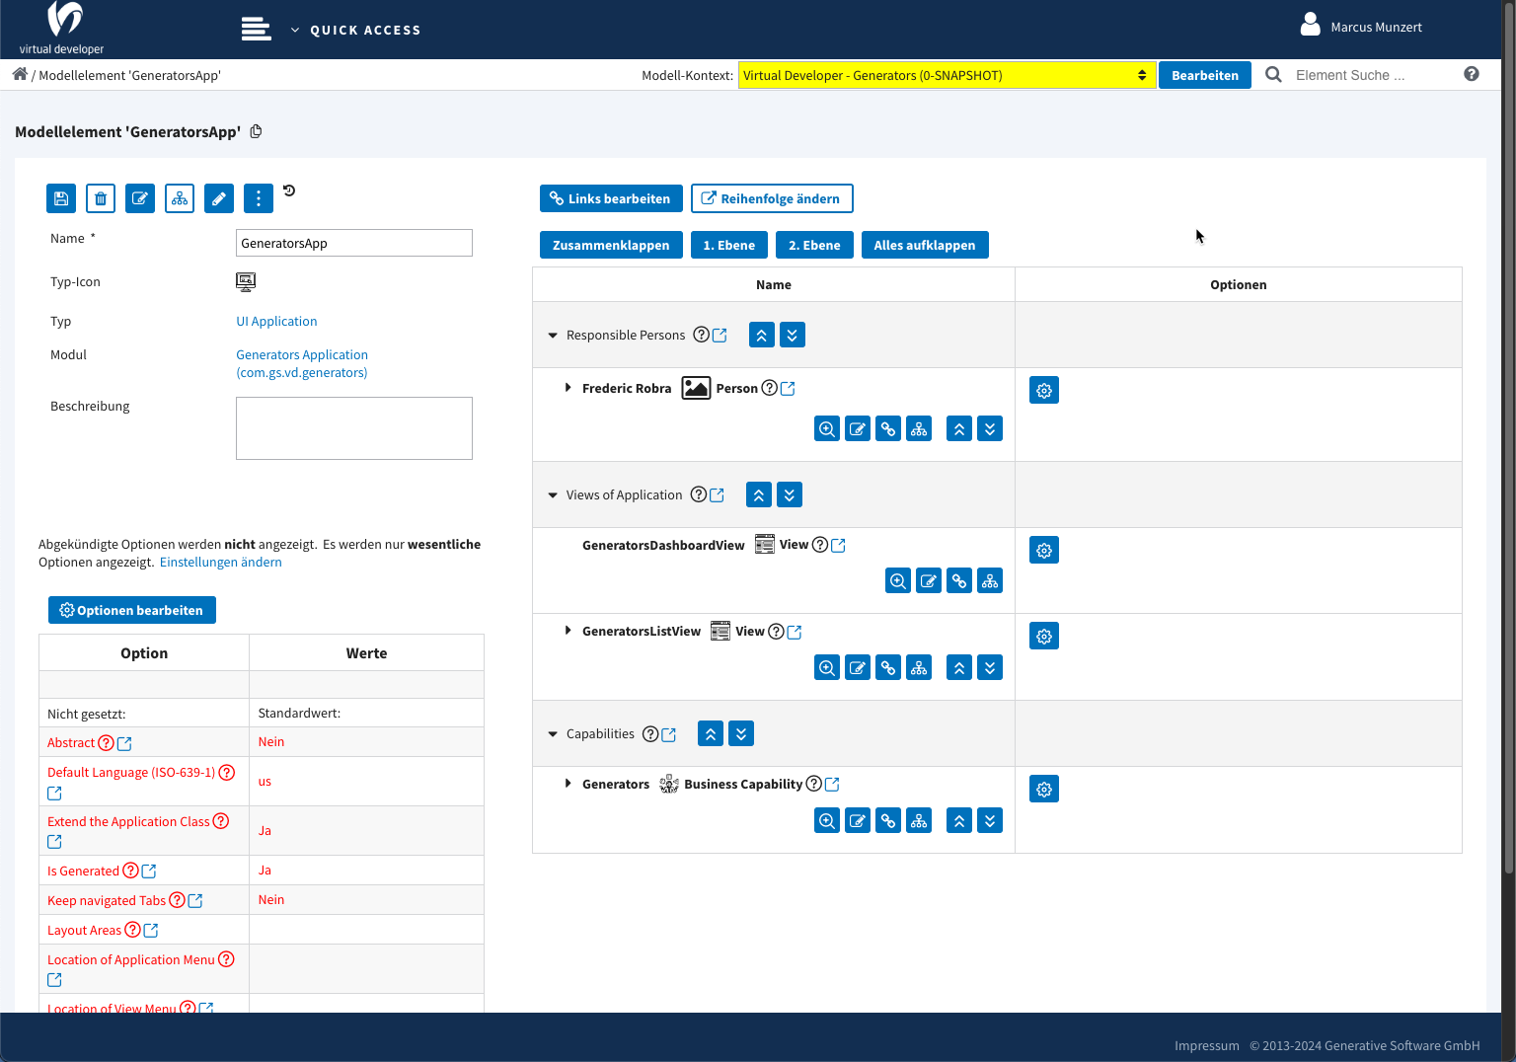Move GeneratorsListView down
1516x1062 pixels.
[x=990, y=667]
